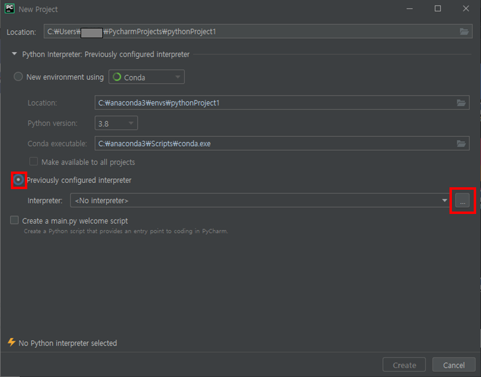The width and height of the screenshot is (481, 377).
Task: Open interpreter settings via ellipsis button
Action: pyautogui.click(x=462, y=201)
